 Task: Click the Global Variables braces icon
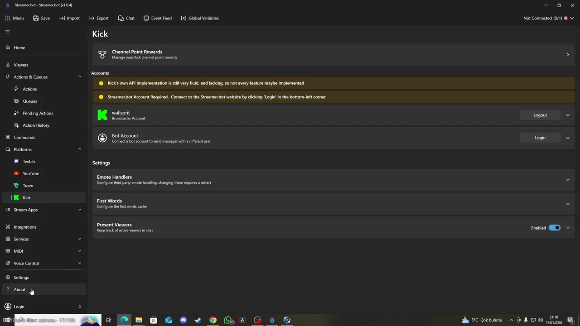184,18
